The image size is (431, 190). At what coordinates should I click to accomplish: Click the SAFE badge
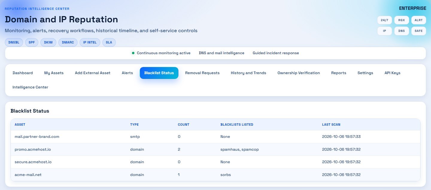[x=419, y=31]
